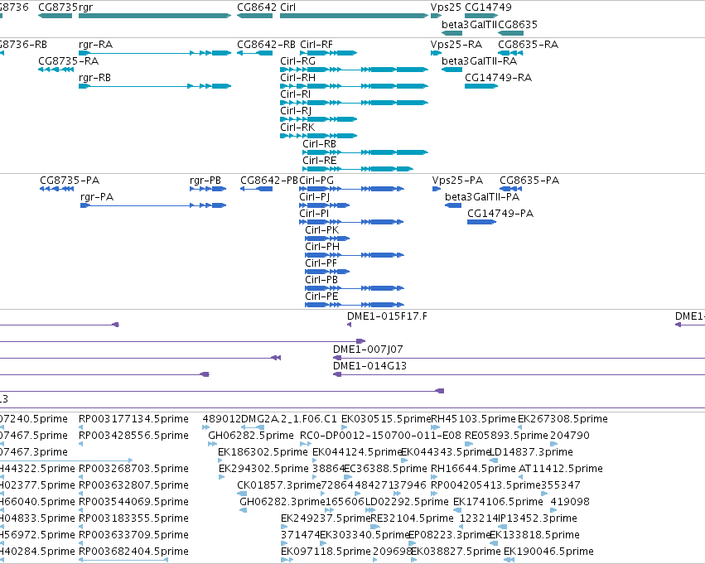The height and width of the screenshot is (564, 705).
Task: Select transcript Cirl-RK
Action: coord(318,136)
